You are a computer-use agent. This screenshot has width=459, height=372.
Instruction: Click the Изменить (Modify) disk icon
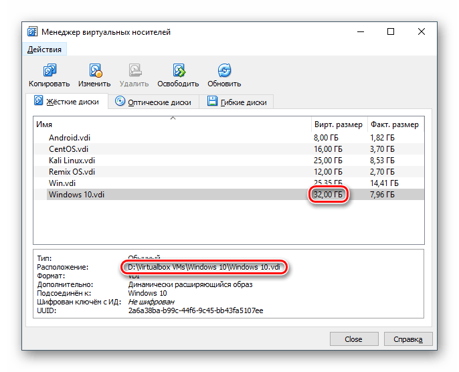pos(96,70)
